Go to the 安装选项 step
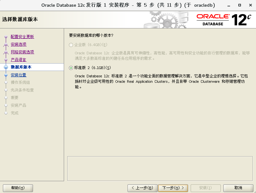 19,44
